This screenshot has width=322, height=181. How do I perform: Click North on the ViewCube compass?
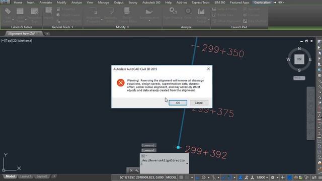299,49
